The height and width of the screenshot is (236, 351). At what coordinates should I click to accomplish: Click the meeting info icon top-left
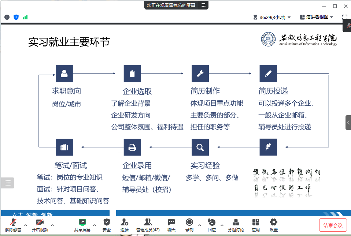7,17
